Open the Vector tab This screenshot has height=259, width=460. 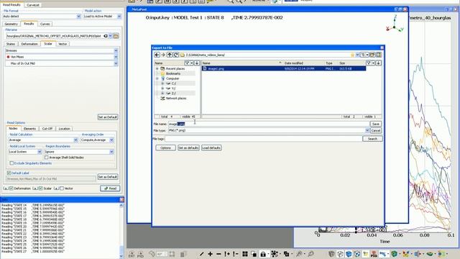(63, 44)
